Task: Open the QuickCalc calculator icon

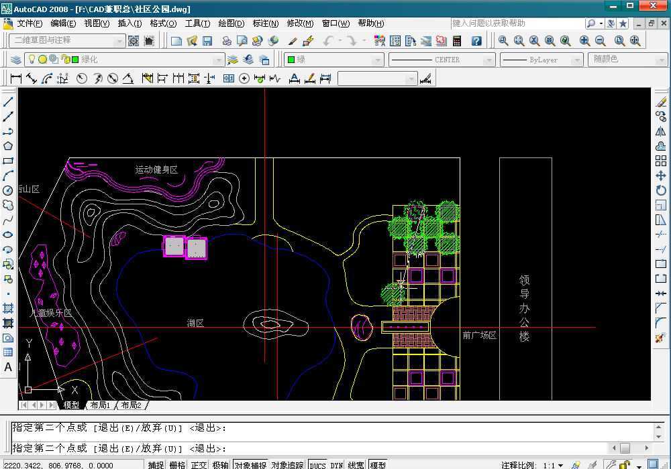Action: click(457, 41)
